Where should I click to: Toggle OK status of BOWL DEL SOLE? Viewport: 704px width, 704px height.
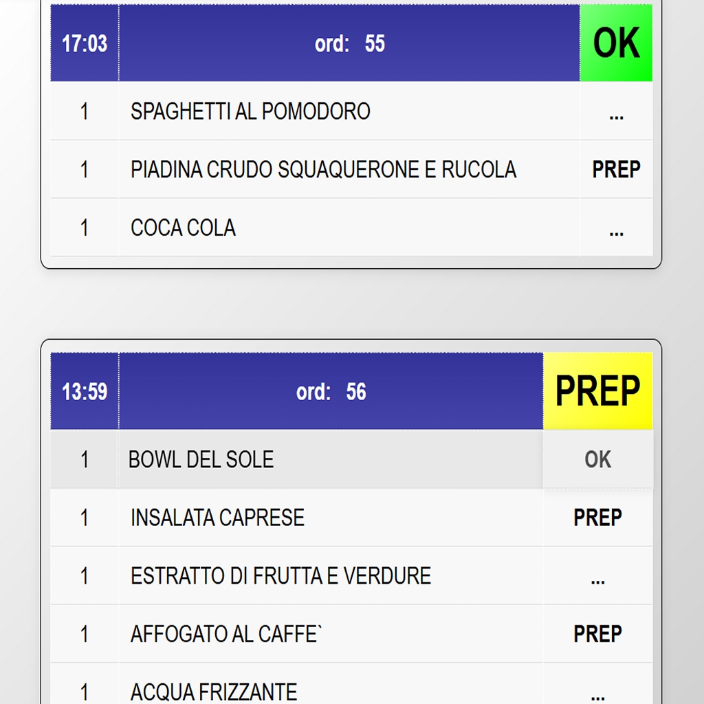(x=597, y=459)
